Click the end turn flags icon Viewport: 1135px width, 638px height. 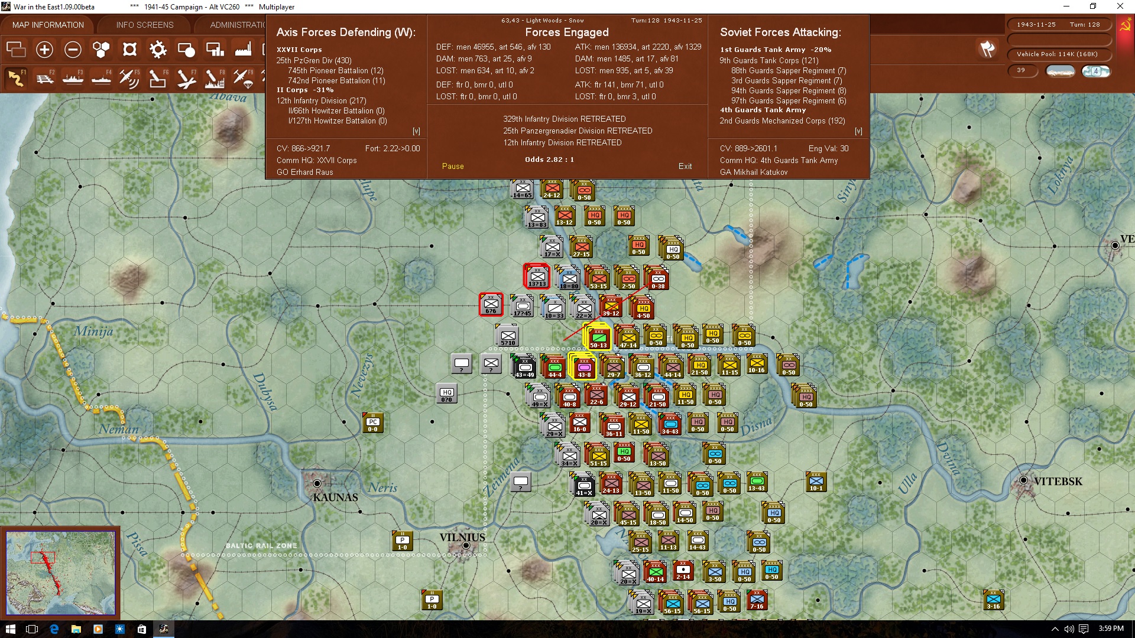987,49
